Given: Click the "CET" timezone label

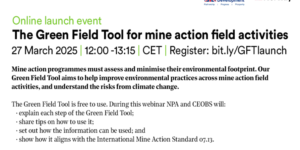Looking at the screenshot, I should click(x=152, y=51).
